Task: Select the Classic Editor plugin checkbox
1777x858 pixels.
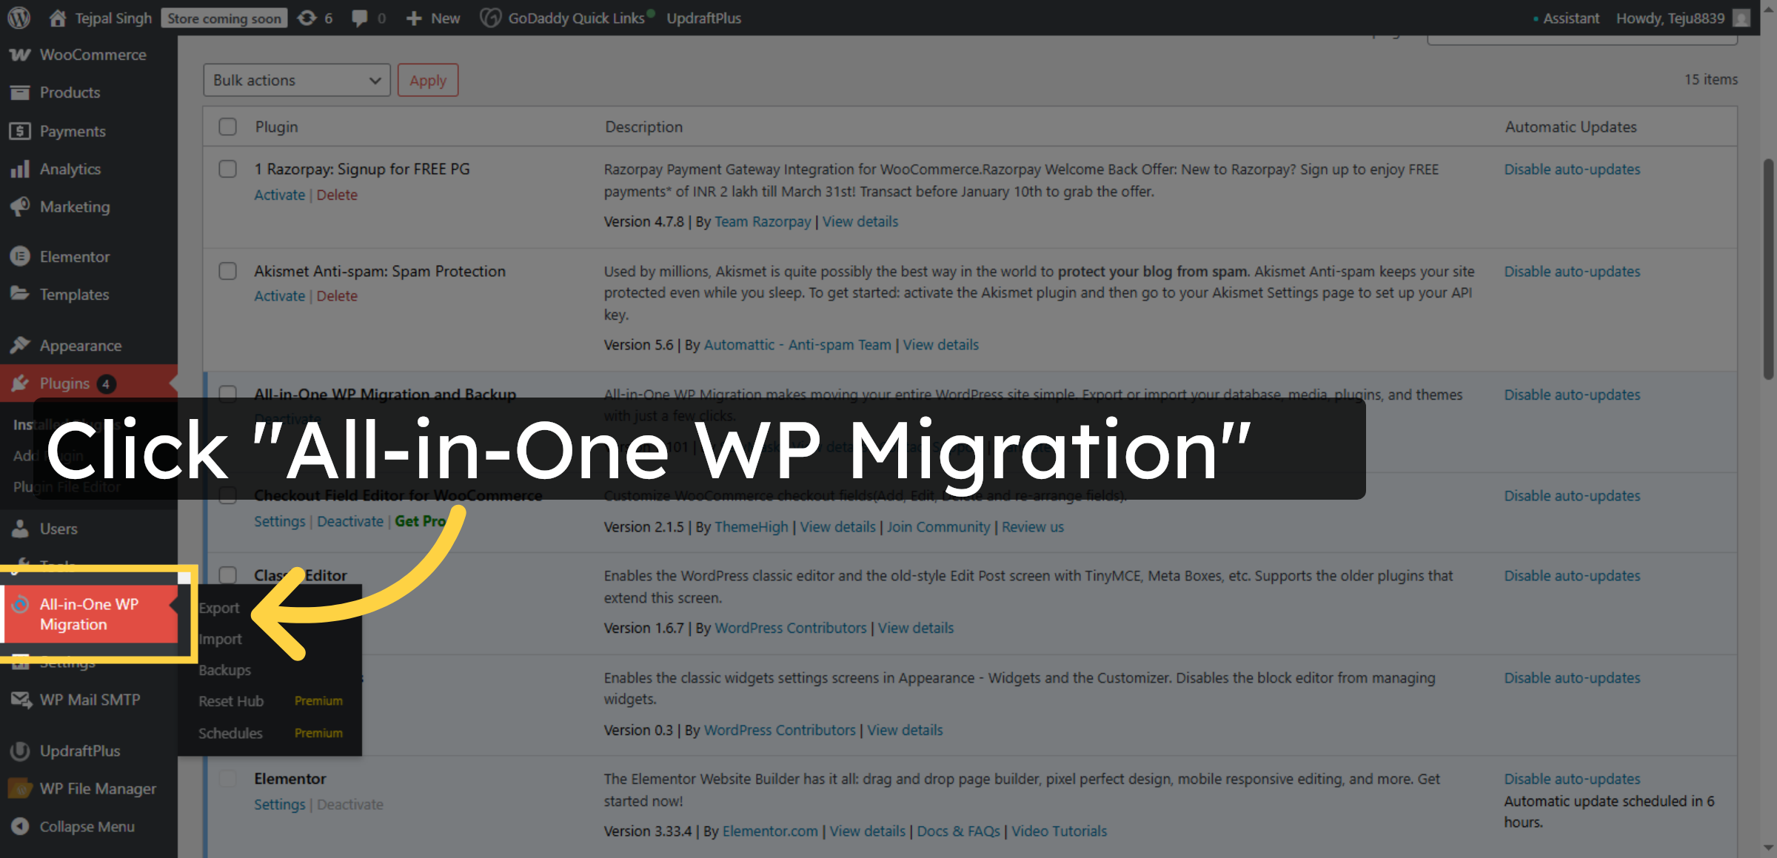Action: 227,575
